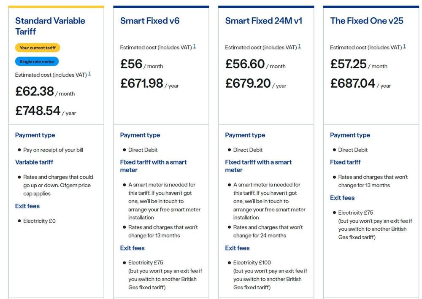Open footnote 1 link under Standard Variable Tariff
The width and height of the screenshot is (422, 299).
coord(89,74)
